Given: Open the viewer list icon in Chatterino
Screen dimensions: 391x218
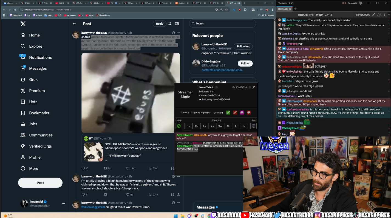Looking at the screenshot, I should pyautogui.click(x=379, y=15).
